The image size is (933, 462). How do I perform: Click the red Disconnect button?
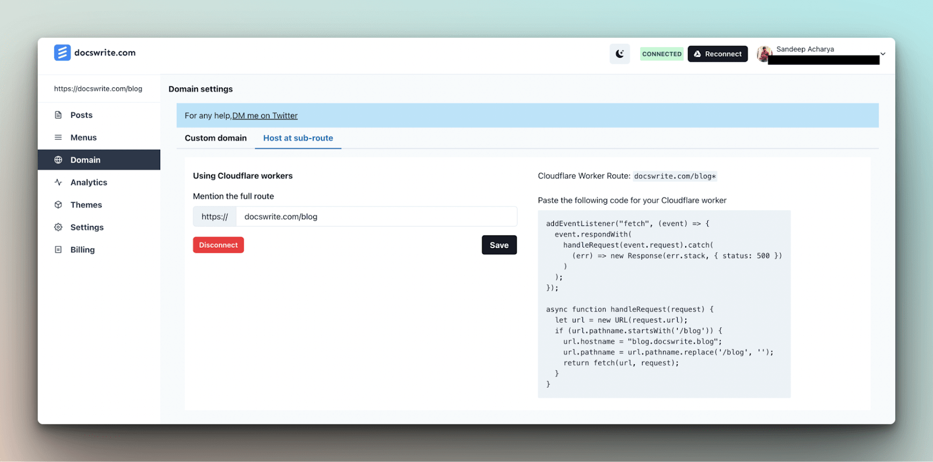coord(218,245)
